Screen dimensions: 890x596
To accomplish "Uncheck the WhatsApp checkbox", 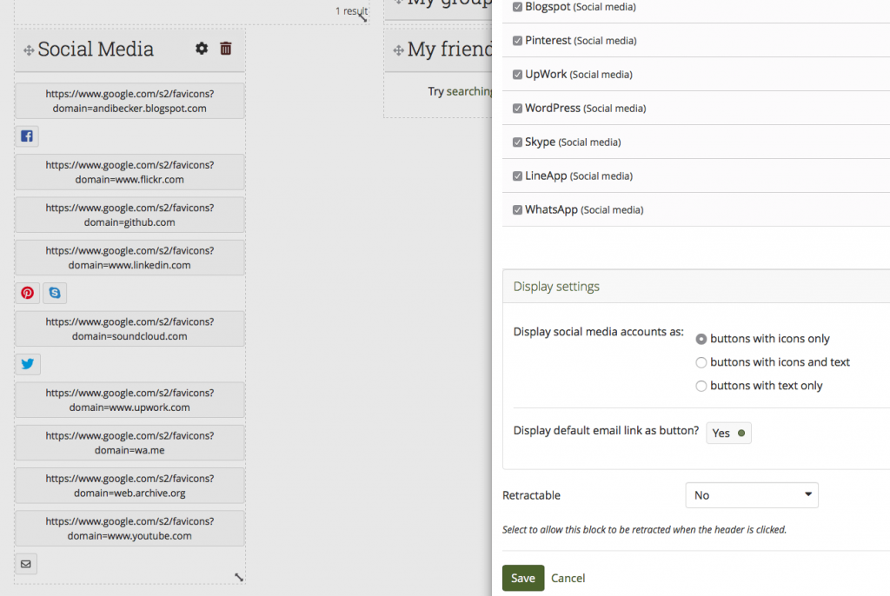I will click(x=518, y=209).
